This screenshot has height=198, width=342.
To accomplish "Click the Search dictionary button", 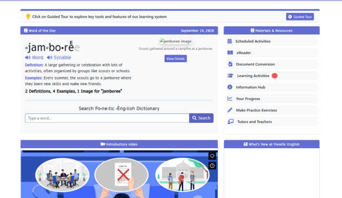I will click(201, 118).
